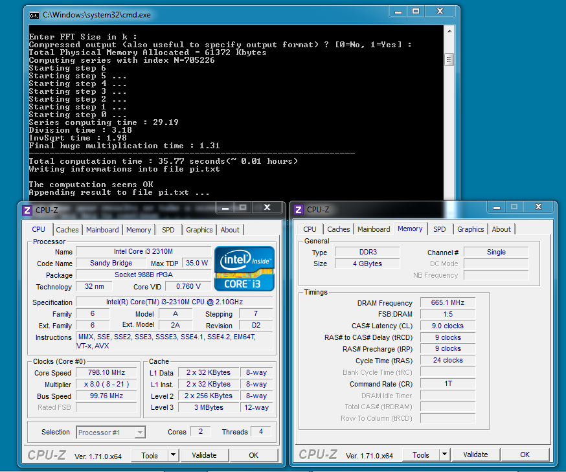Image resolution: width=566 pixels, height=472 pixels.
Task: Click the Tools button in the right CPU-Z window
Action: [x=421, y=455]
